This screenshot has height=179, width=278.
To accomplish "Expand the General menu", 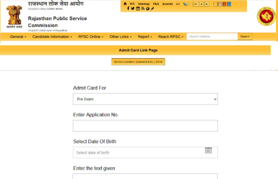I will pyautogui.click(x=18, y=37).
